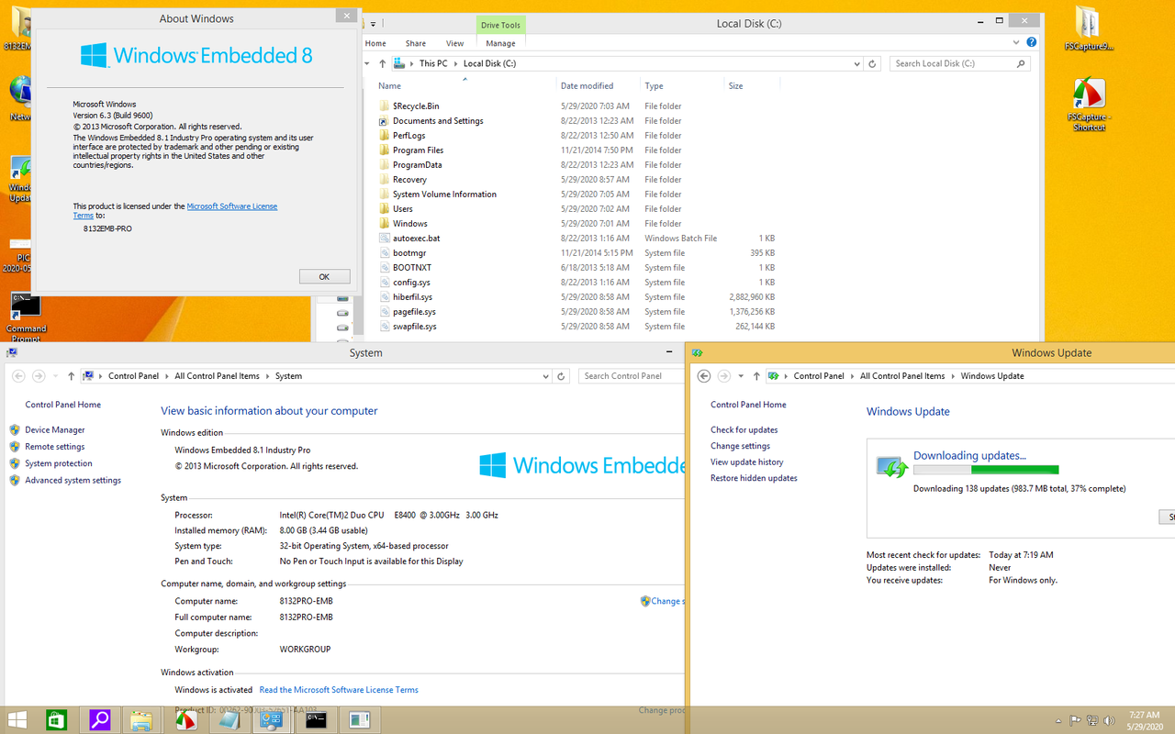Open recent locations dropdown in Windows Update
Image resolution: width=1175 pixels, height=734 pixels.
(741, 376)
